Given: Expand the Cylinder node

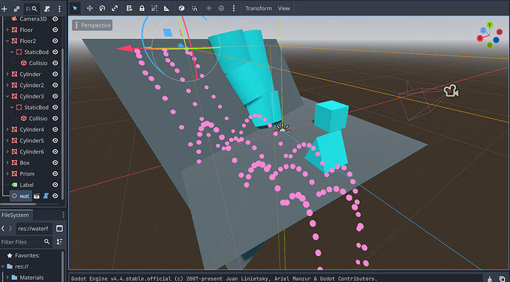Looking at the screenshot, I should pos(7,74).
